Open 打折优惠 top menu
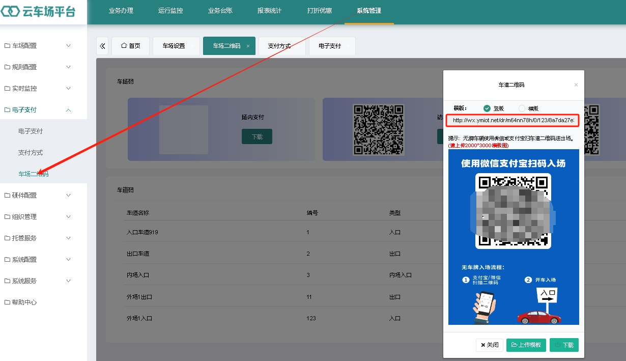The image size is (626, 361). (320, 11)
